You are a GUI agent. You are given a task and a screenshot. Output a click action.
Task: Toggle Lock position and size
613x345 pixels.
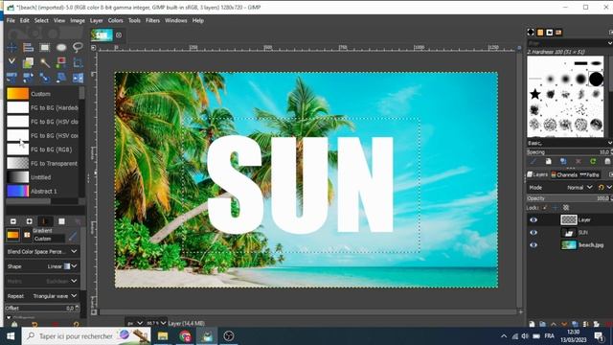pos(556,208)
